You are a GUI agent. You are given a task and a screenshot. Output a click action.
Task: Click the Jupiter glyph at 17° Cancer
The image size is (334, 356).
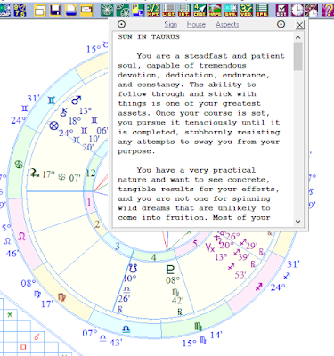(35, 173)
